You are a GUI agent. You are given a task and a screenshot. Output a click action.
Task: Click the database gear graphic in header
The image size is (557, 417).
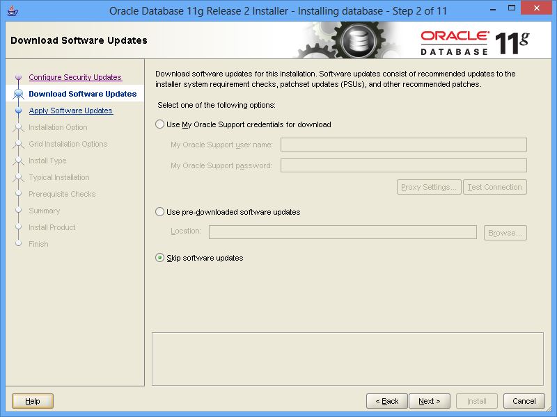(x=359, y=40)
